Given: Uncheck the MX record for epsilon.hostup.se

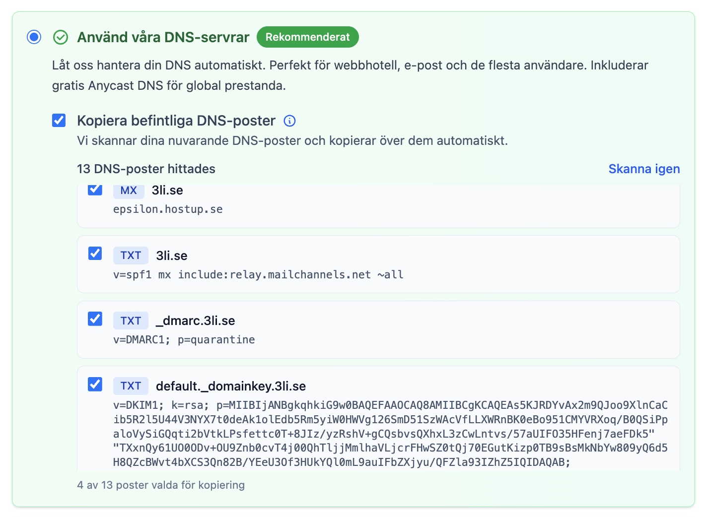Looking at the screenshot, I should pos(95,189).
